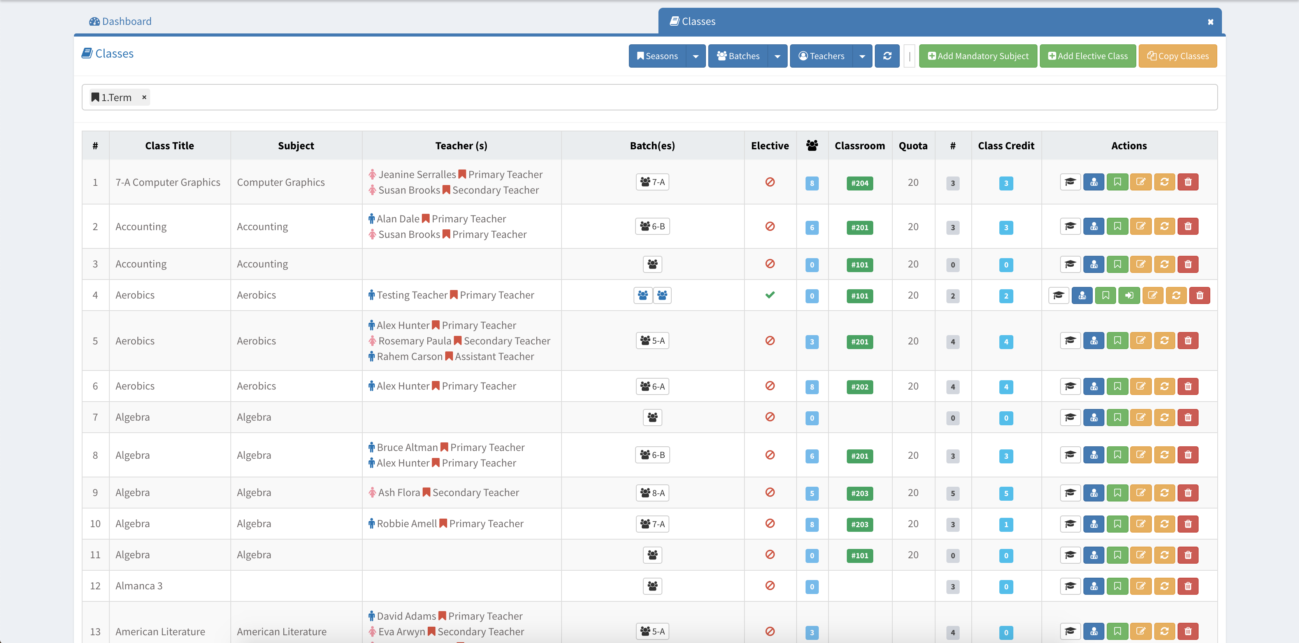Switch to the Dashboard tab
The height and width of the screenshot is (643, 1299).
(121, 21)
